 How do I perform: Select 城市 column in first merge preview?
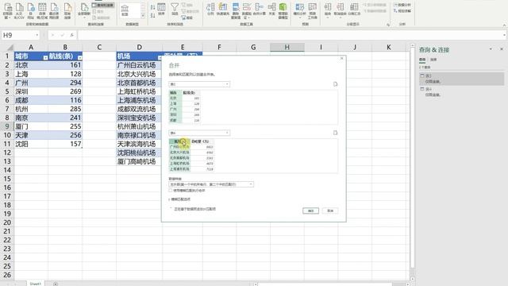pos(175,93)
